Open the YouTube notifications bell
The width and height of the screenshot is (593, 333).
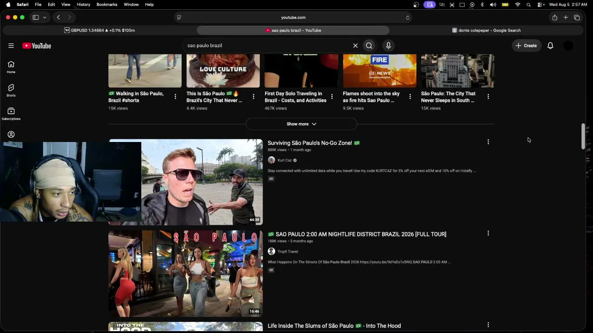pos(550,46)
